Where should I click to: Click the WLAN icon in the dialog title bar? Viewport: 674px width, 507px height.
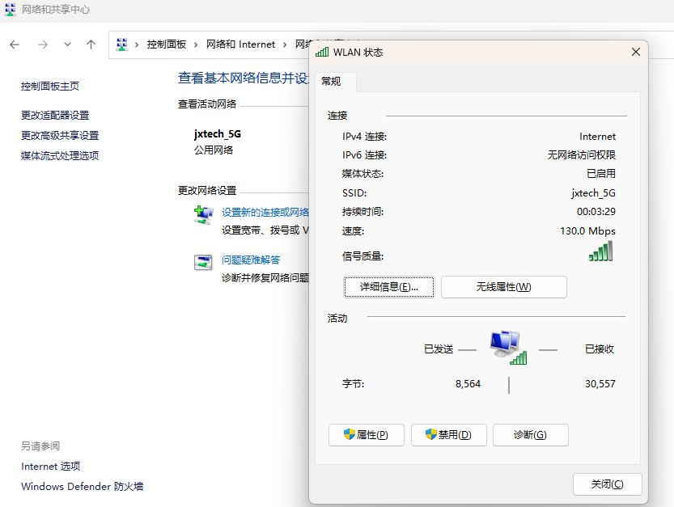tap(322, 51)
